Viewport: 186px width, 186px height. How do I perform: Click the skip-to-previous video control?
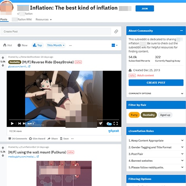(19, 123)
